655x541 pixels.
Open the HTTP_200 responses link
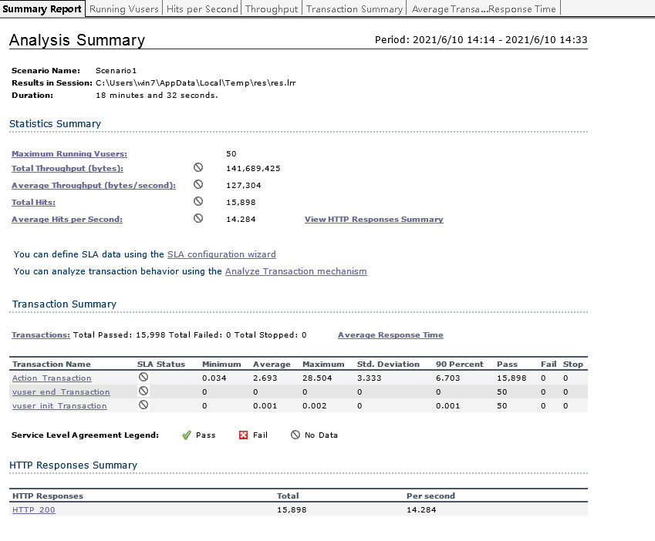coord(33,509)
